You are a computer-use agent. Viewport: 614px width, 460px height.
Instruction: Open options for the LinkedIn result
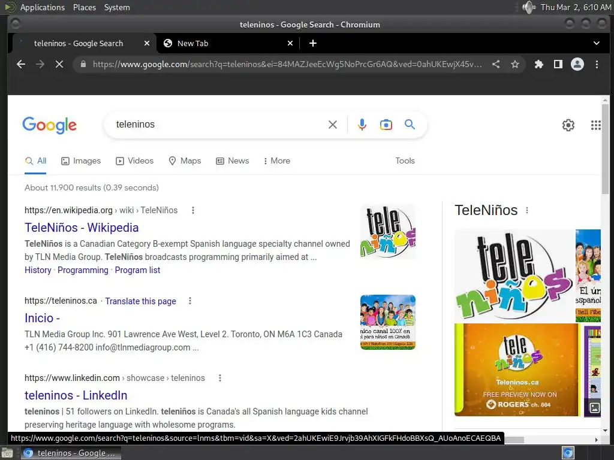[220, 378]
